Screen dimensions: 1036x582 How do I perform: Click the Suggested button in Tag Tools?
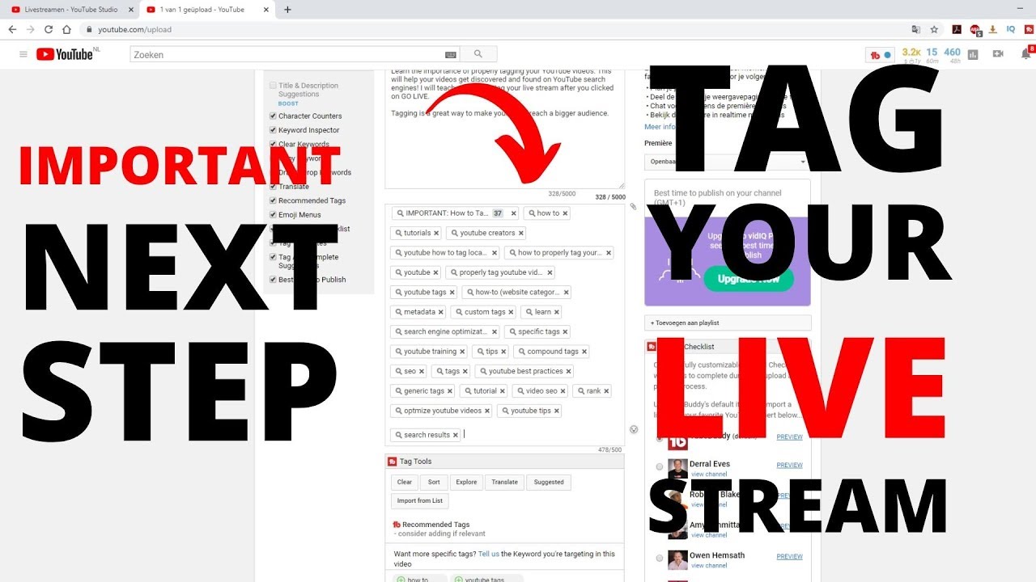click(549, 482)
